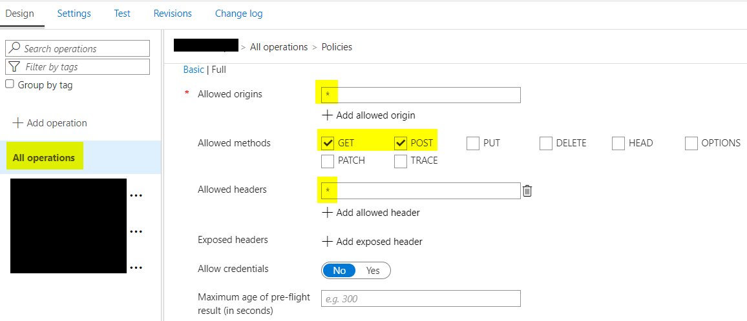Open the Change log tab
747x321 pixels.
pos(238,14)
